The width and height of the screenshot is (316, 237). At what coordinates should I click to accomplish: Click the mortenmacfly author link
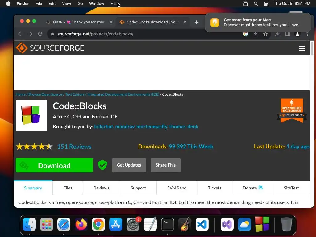[152, 127]
